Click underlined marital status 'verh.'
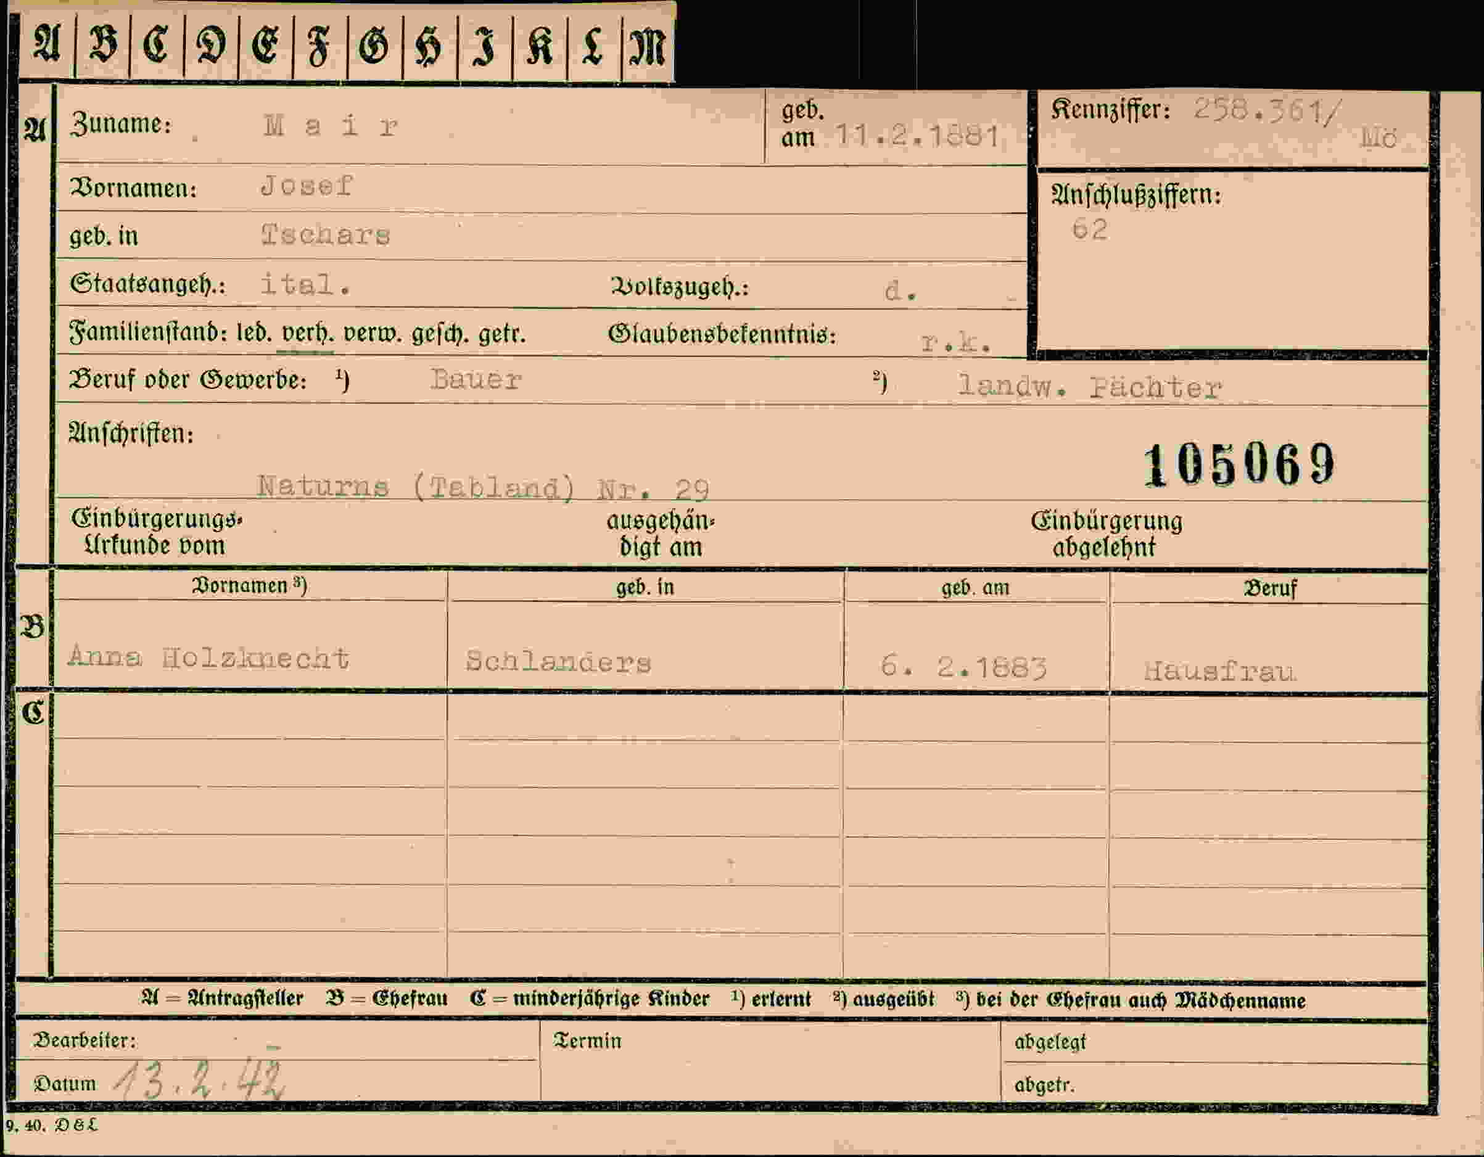 [x=307, y=334]
